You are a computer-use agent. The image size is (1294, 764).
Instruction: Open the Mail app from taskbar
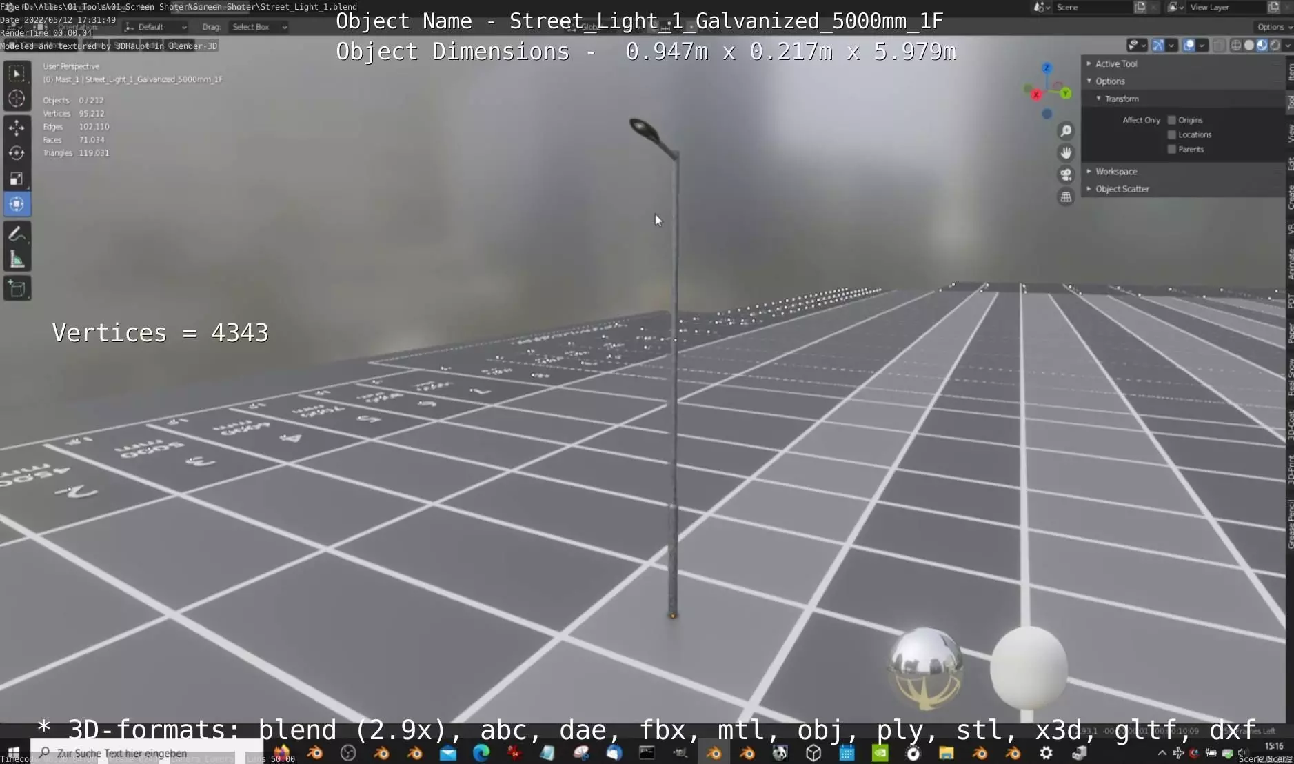click(x=448, y=753)
